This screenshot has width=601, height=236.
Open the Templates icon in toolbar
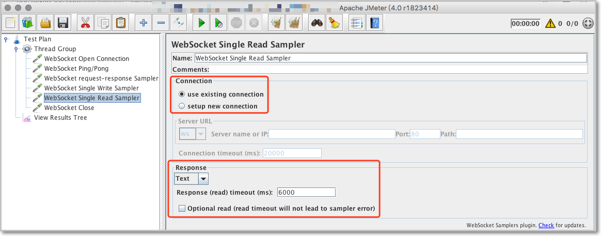tap(28, 23)
